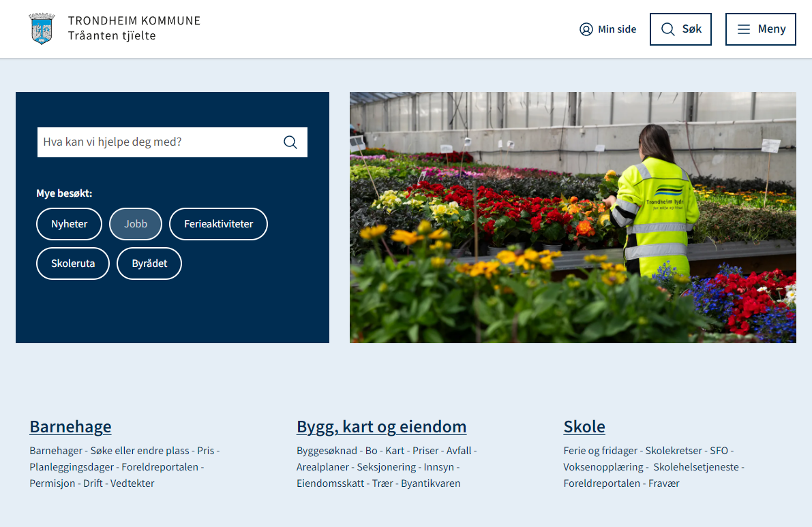This screenshot has width=812, height=527.
Task: Open the Foreldreportalen link under Barnehage
Action: click(160, 467)
